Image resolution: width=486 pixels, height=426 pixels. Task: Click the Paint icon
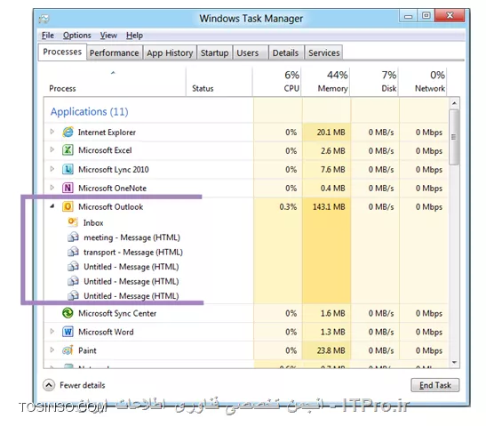(x=68, y=350)
